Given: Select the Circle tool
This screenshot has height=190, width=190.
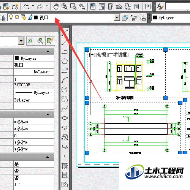Looking at the screenshot, I should (65, 89).
